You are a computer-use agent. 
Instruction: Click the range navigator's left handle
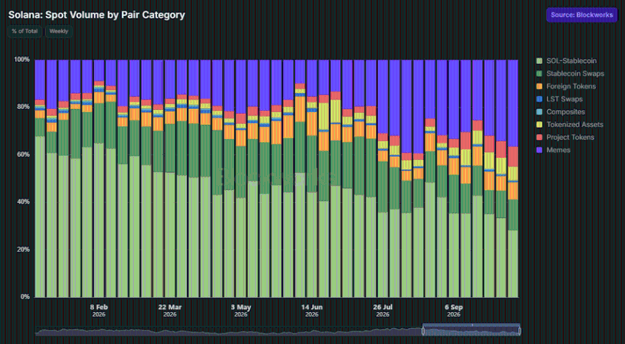(x=423, y=331)
